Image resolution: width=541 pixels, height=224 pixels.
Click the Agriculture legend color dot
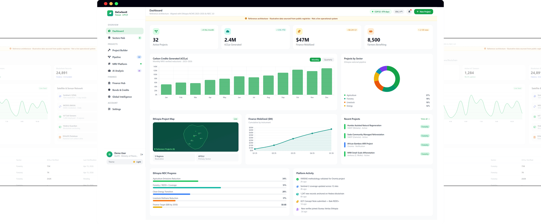[345, 95]
